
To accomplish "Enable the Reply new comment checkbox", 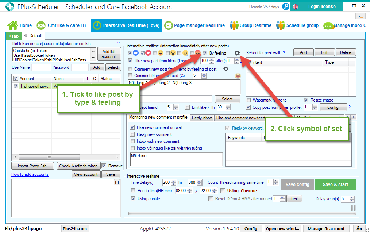I will coord(132,134).
